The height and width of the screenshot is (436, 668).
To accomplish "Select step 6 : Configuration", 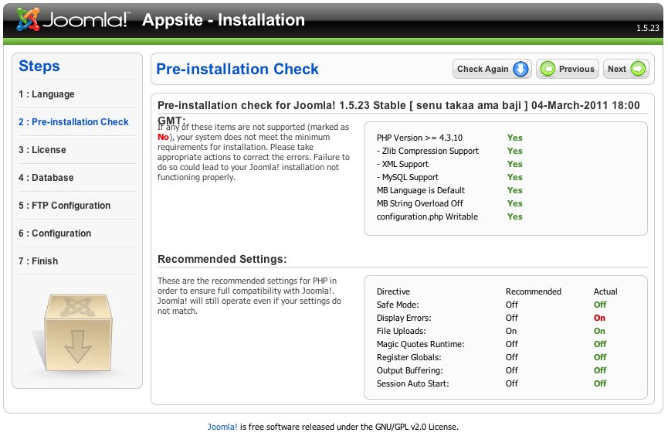I will pos(55,233).
